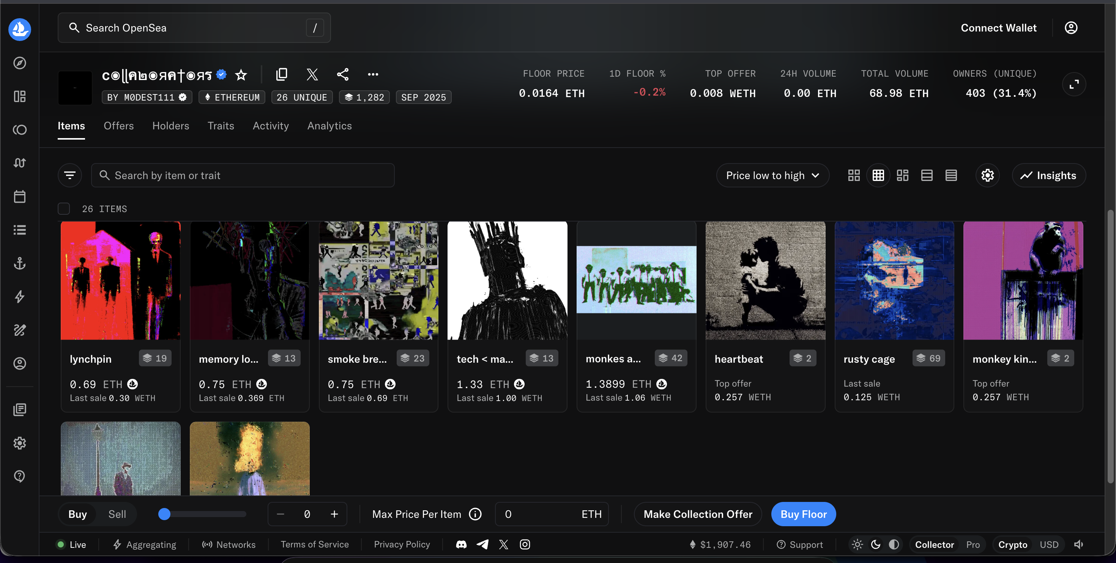This screenshot has width=1116, height=563.
Task: Open the share icon next to title
Action: pyautogui.click(x=343, y=74)
